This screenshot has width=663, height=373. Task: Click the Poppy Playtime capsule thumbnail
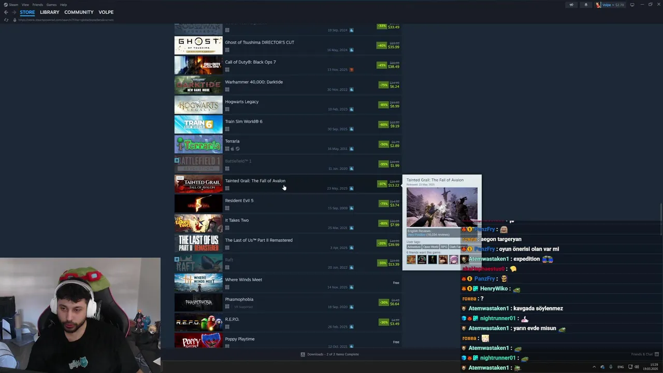pyautogui.click(x=198, y=340)
